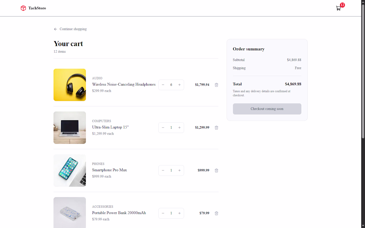Image resolution: width=365 pixels, height=228 pixels.
Task: Click the bold Total amount $4,869.88
Action: (x=293, y=84)
